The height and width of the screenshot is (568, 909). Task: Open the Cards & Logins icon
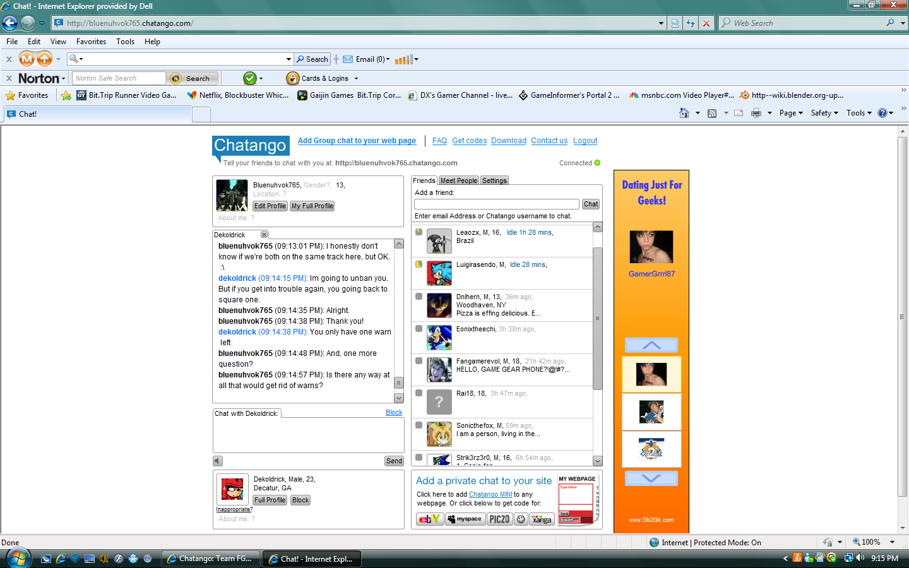click(292, 78)
